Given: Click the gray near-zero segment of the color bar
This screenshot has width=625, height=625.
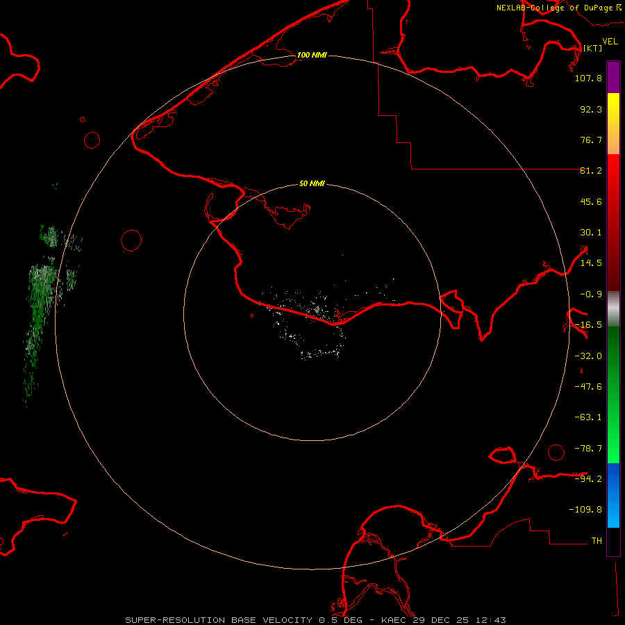Looking at the screenshot, I should pos(613,309).
